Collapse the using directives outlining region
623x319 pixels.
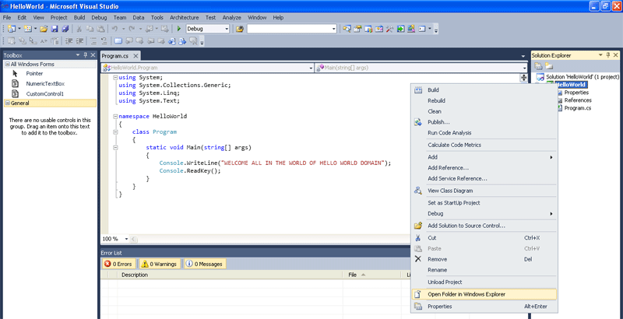tap(115, 78)
